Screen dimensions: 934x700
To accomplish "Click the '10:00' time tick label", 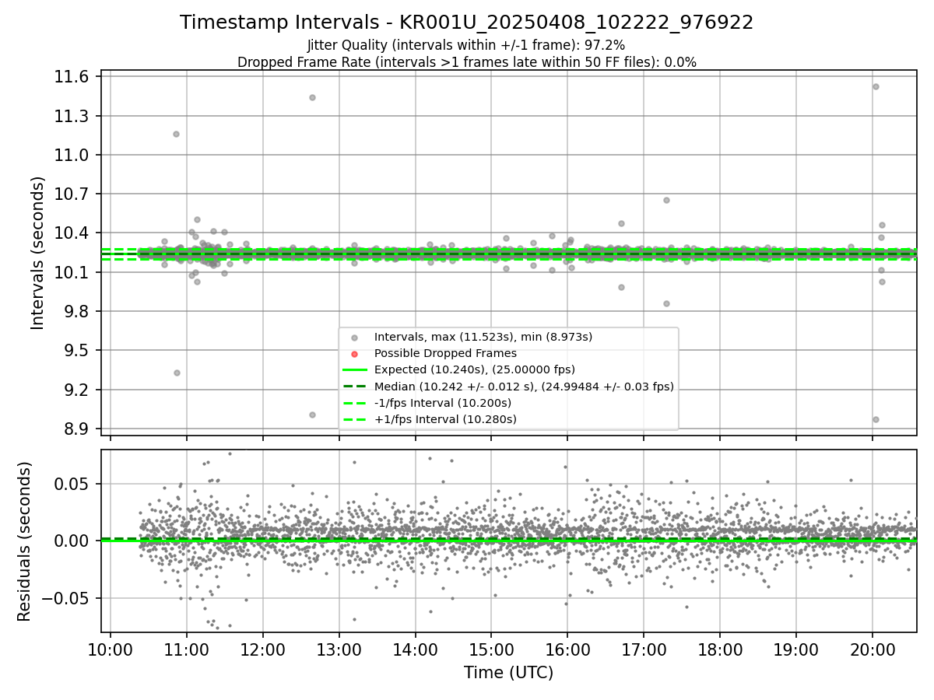I will [x=111, y=649].
